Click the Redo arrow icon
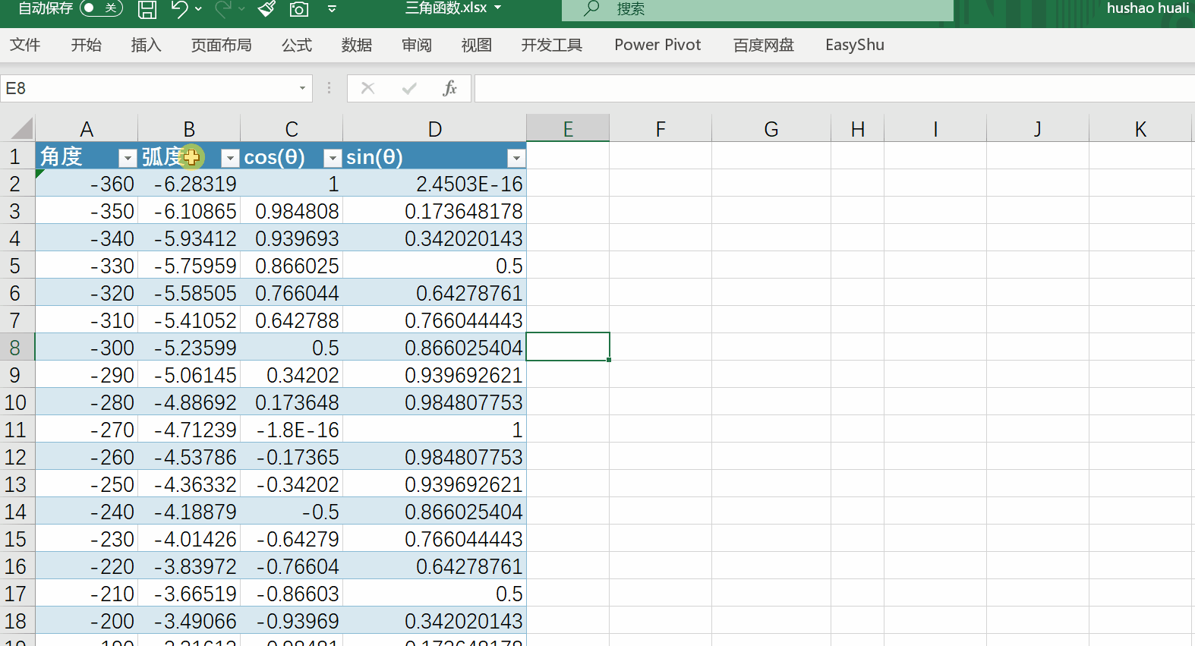1195x646 pixels. (222, 9)
